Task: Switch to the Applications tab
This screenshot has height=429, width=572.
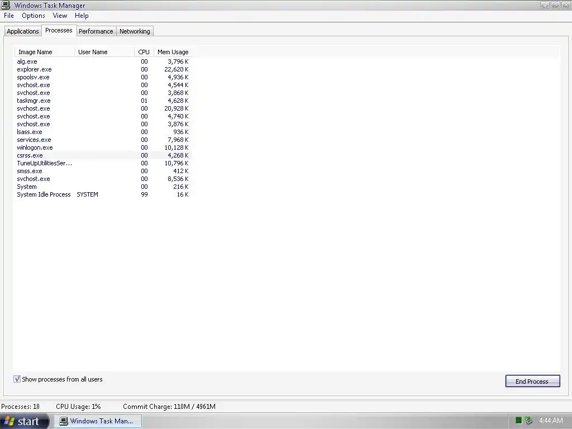Action: tap(22, 31)
